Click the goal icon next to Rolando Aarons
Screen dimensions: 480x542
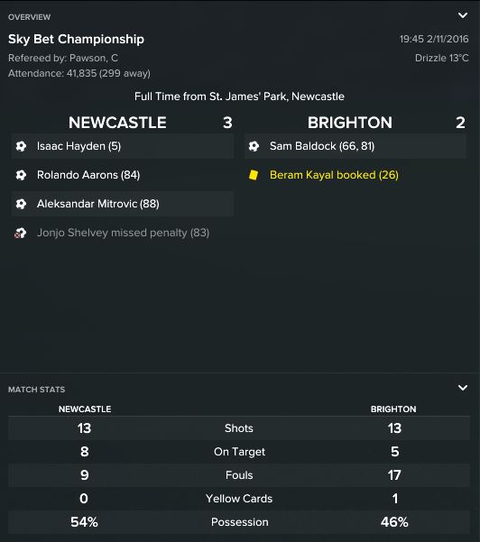point(21,175)
